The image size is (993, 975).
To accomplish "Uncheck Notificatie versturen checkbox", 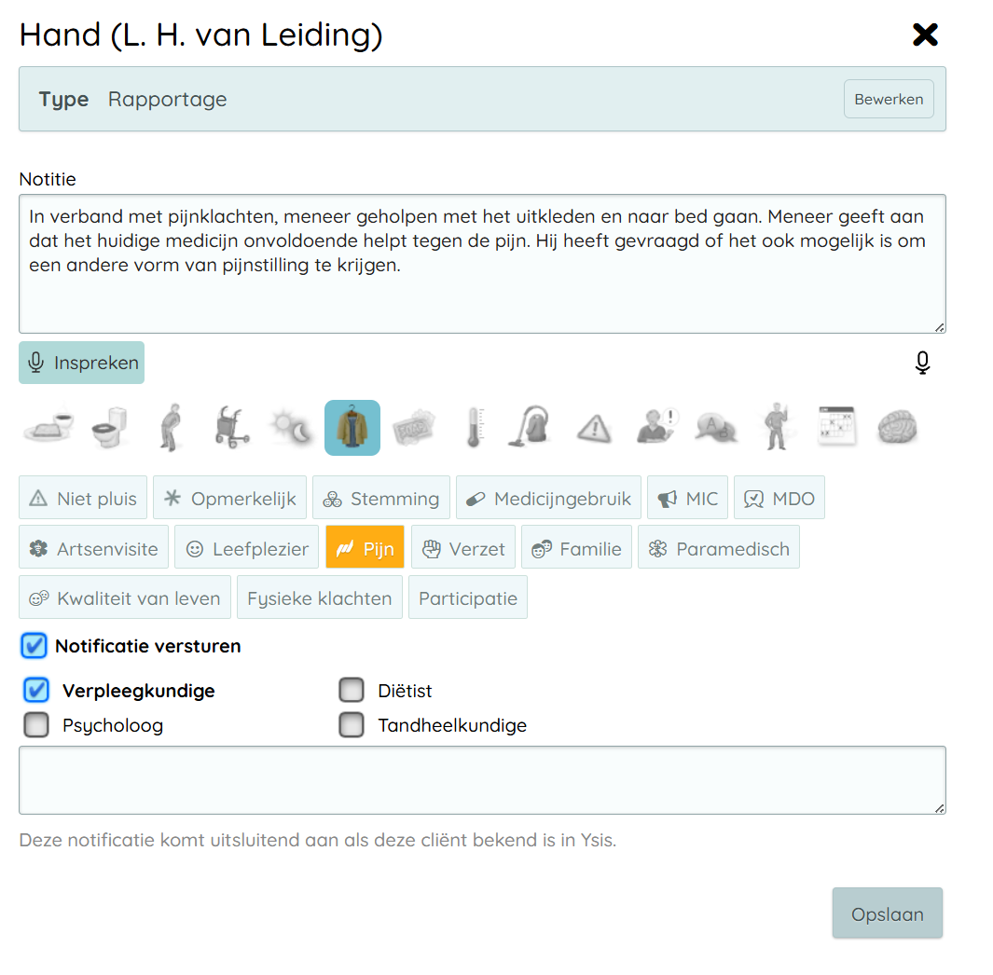I will point(34,646).
